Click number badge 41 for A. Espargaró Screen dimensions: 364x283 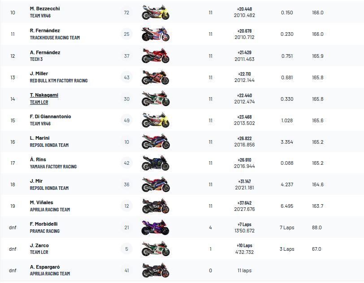coord(126,270)
